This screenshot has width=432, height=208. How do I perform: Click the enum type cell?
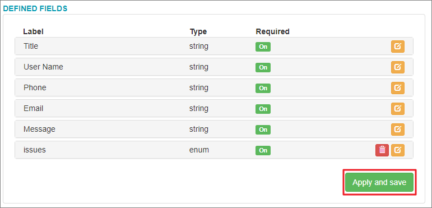(199, 150)
